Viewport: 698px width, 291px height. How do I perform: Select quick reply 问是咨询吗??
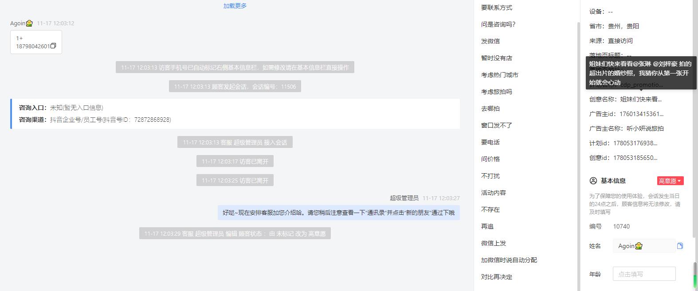[498, 24]
